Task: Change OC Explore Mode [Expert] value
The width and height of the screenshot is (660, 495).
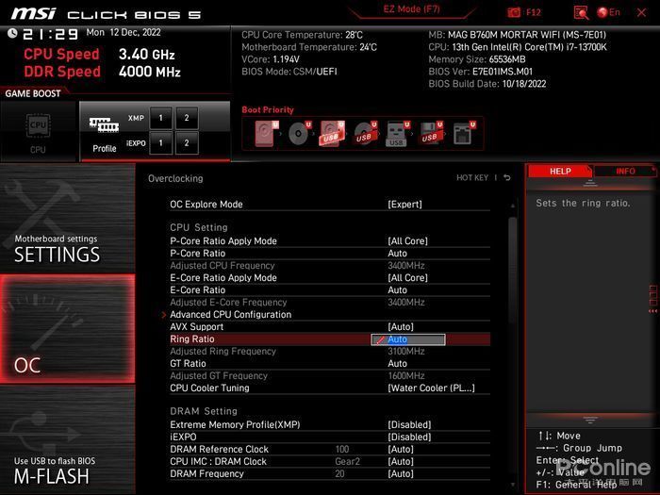Action: point(404,205)
